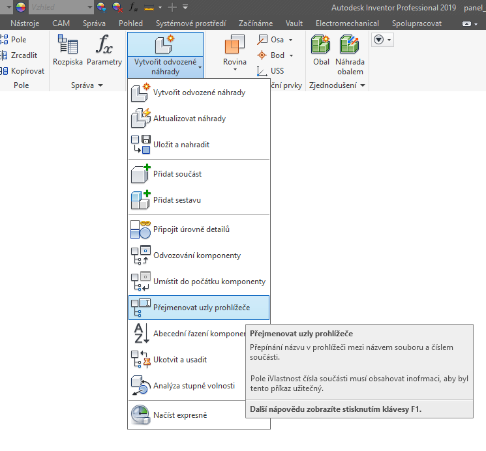Choose Umístit do počátku komponenty
This screenshot has height=451, width=486.
[199, 282]
